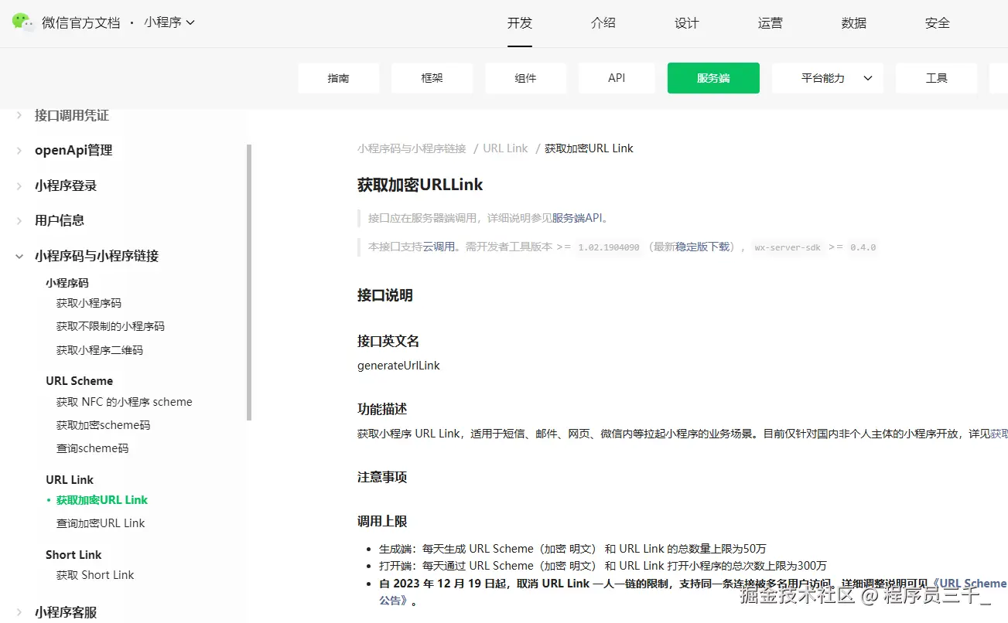Open 查询scheme码 in sidebar
This screenshot has width=1008, height=623.
[x=93, y=448]
